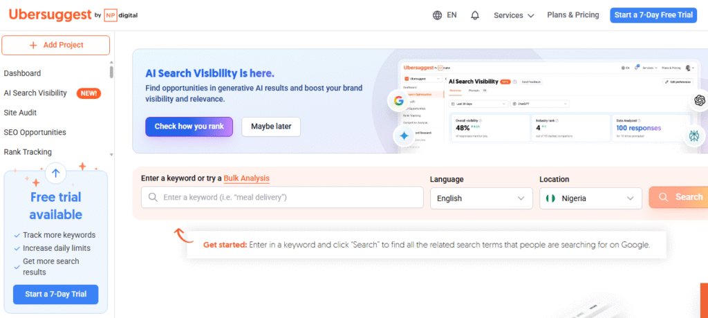Click the magnifier icon in keyword field
Screen dimensions: 708x318
153,198
